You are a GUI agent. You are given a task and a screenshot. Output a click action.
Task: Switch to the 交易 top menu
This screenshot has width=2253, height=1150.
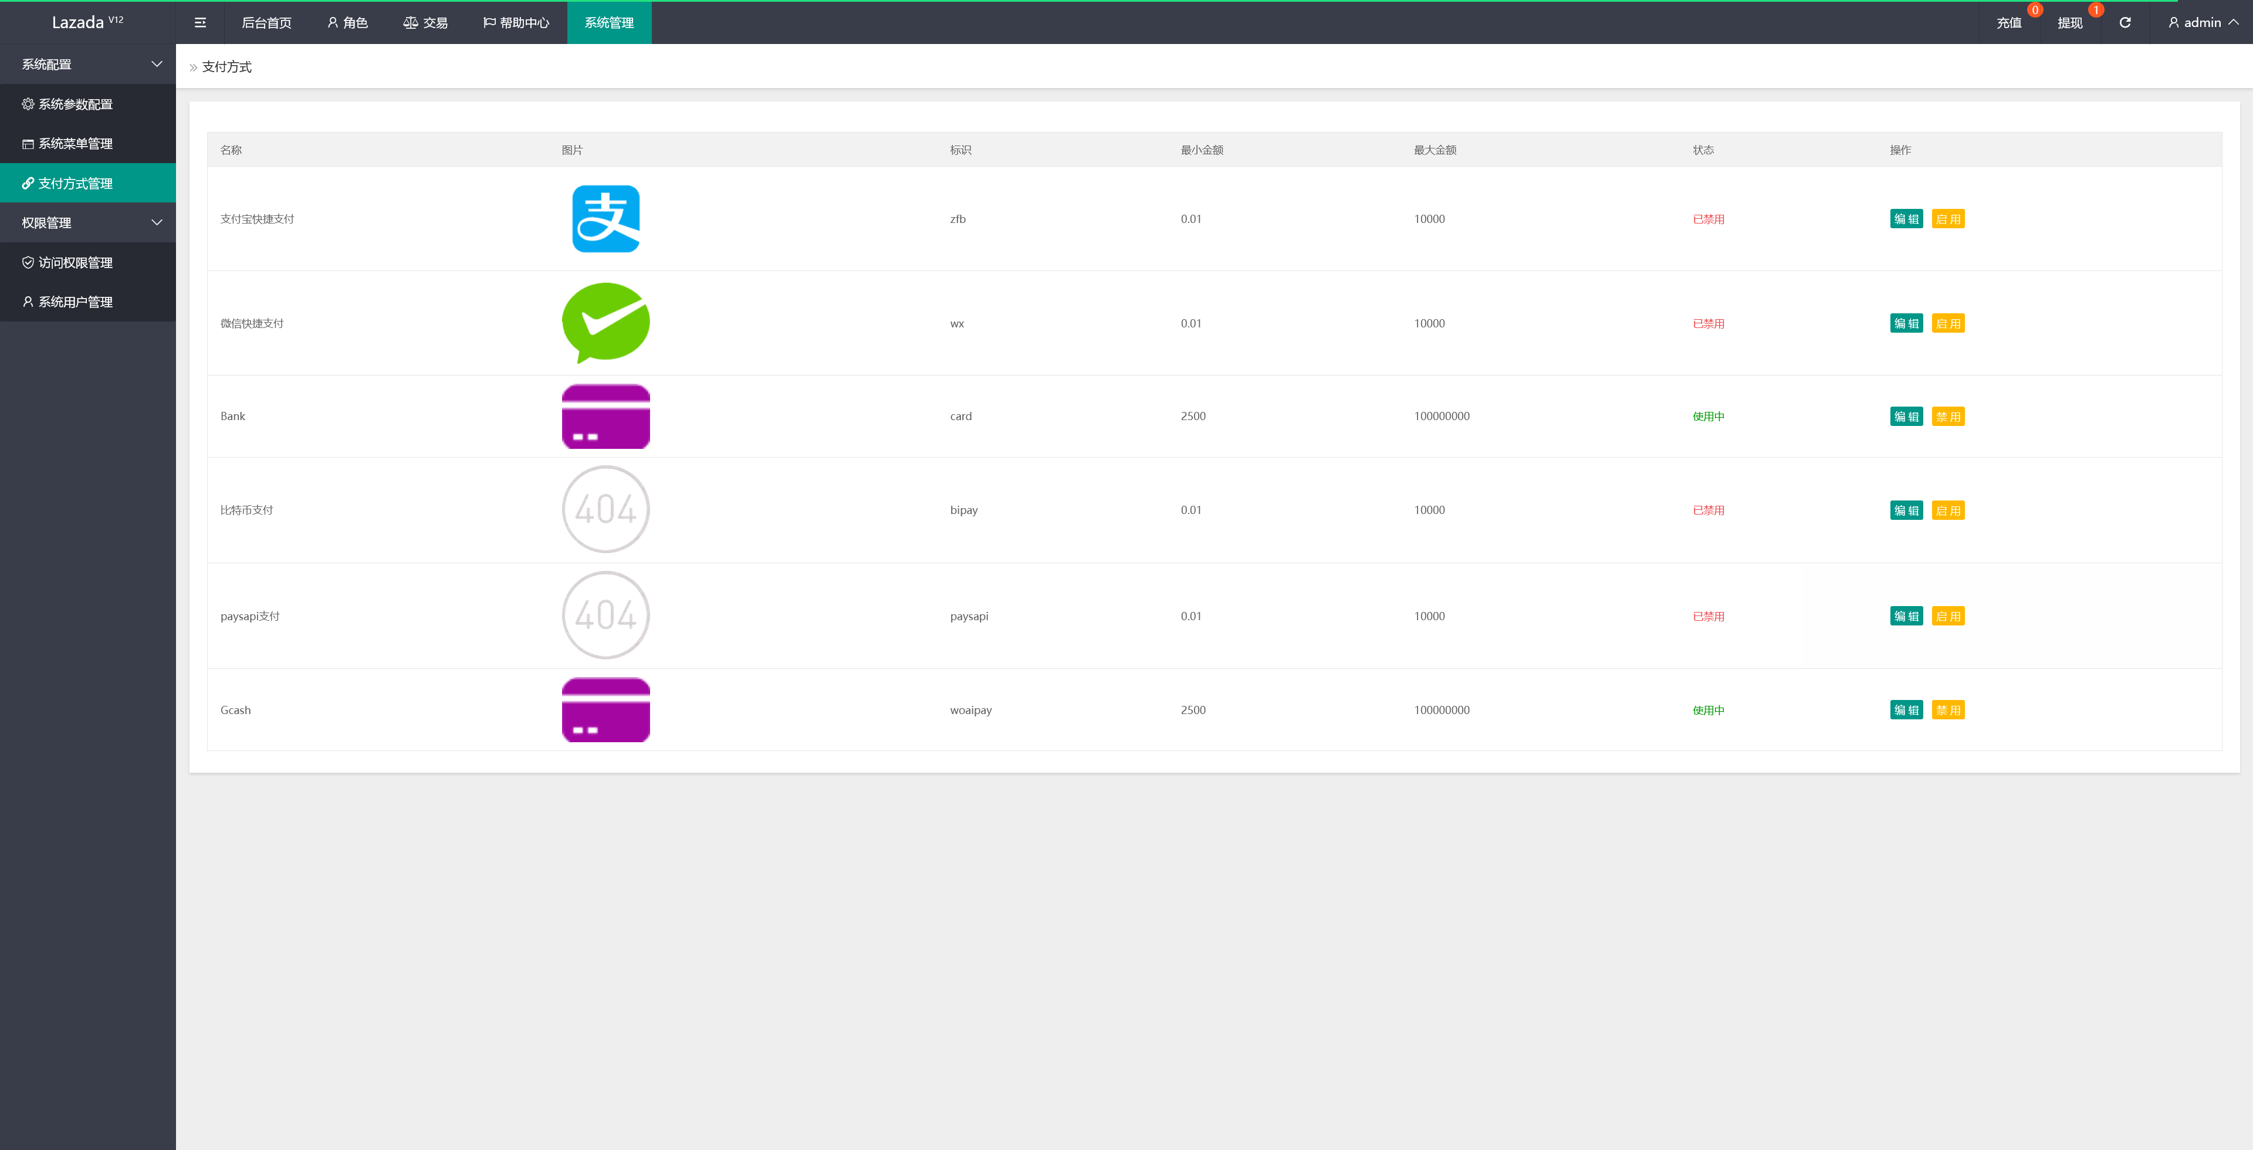425,23
